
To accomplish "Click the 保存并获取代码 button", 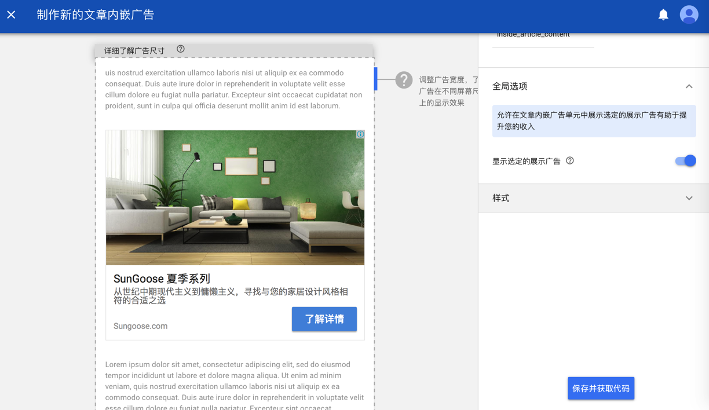I will coord(601,388).
